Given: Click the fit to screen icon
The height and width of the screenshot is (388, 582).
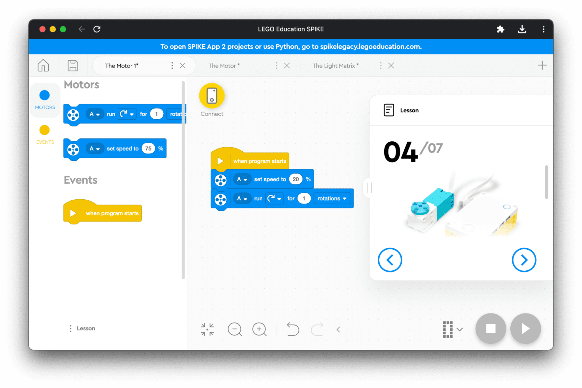Looking at the screenshot, I should 207,329.
